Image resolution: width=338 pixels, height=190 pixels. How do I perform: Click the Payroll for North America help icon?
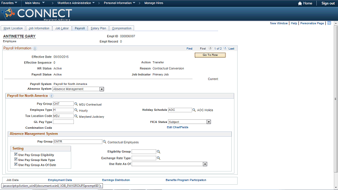click(x=52, y=96)
